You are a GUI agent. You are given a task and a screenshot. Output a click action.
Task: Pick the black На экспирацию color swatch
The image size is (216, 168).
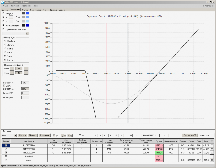[23, 25]
